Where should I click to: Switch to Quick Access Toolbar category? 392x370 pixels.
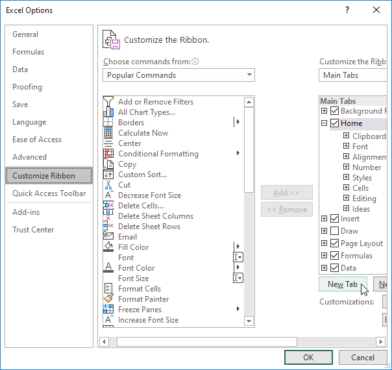click(49, 193)
